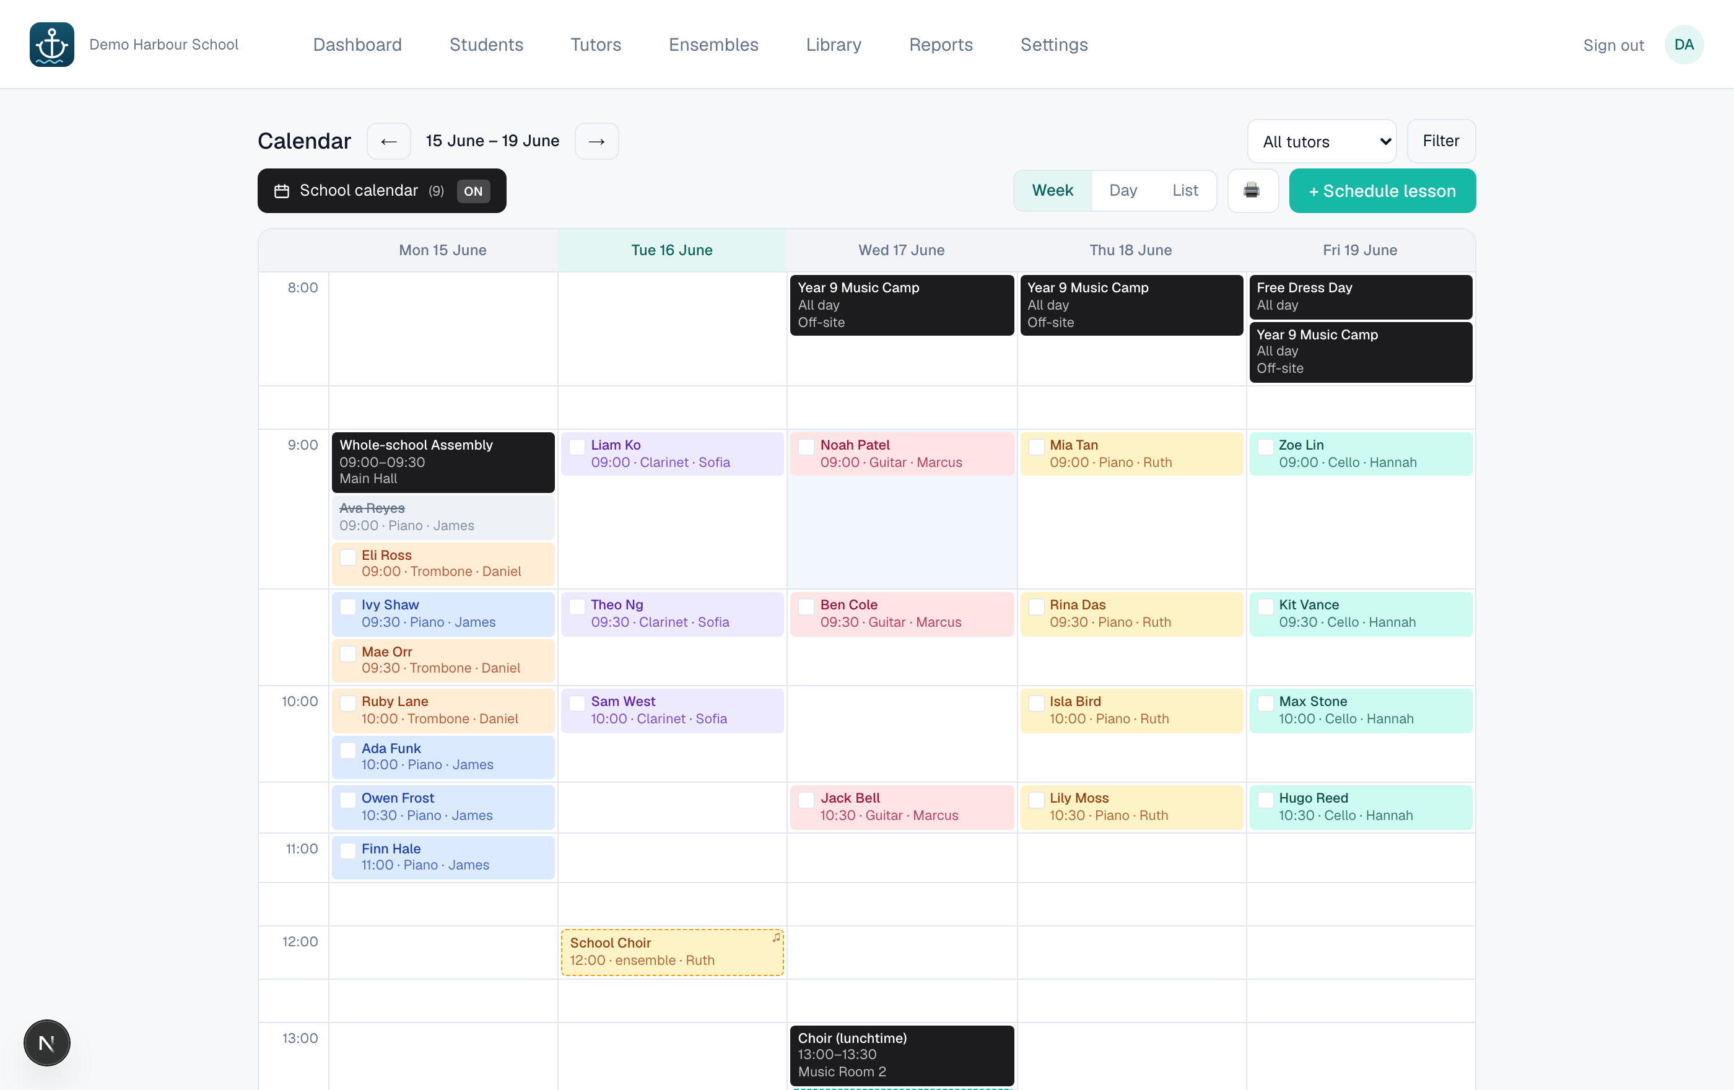Open Owen Frost piano lesson
This screenshot has width=1734, height=1090.
[x=443, y=807]
